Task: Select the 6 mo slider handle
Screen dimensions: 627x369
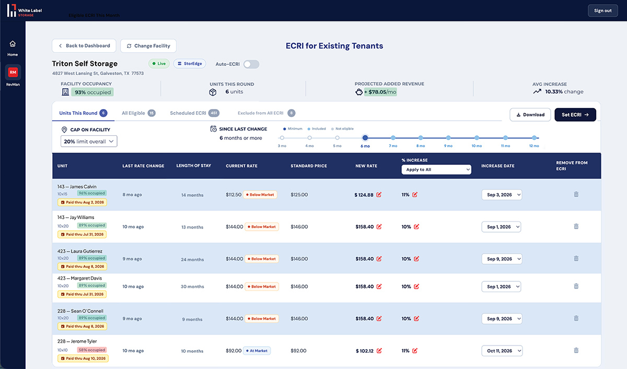Action: coord(365,138)
